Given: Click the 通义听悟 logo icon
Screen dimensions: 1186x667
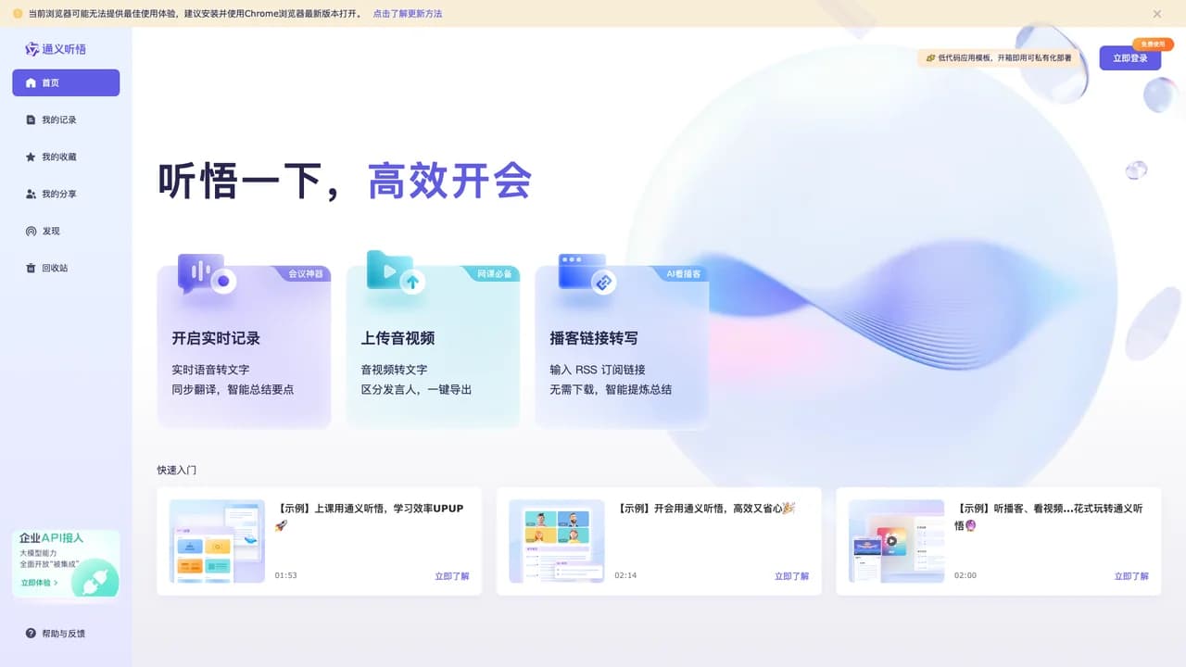Looking at the screenshot, I should [x=32, y=49].
